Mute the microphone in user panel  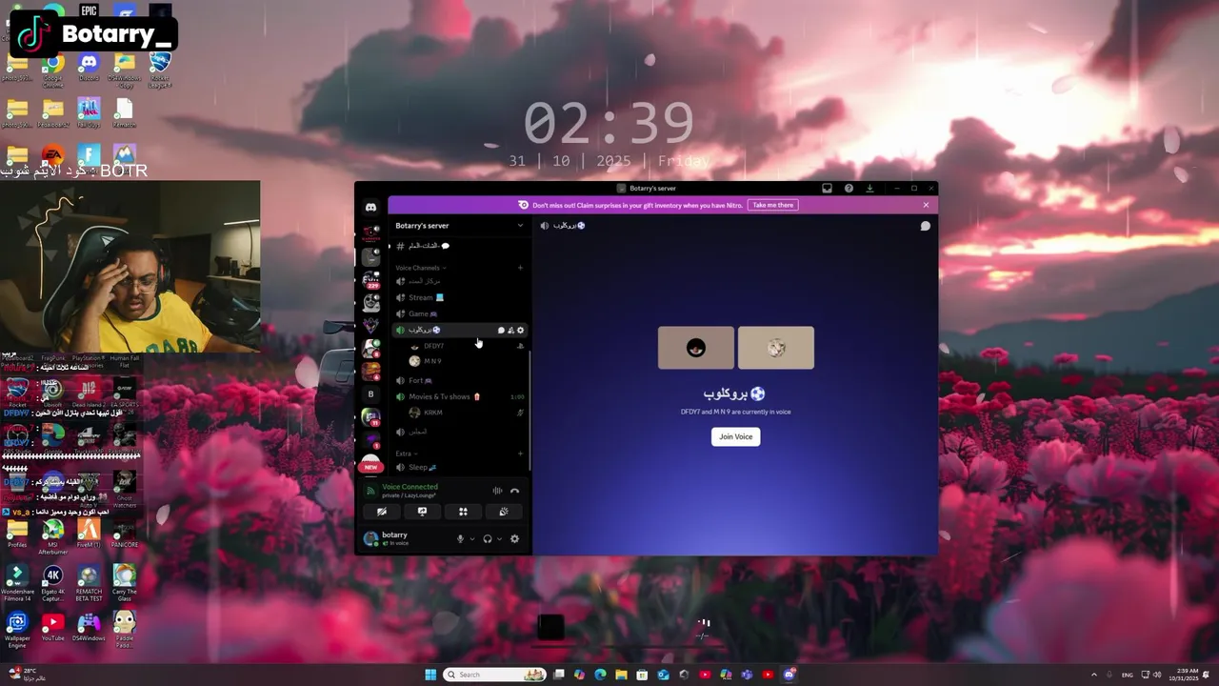[461, 538]
